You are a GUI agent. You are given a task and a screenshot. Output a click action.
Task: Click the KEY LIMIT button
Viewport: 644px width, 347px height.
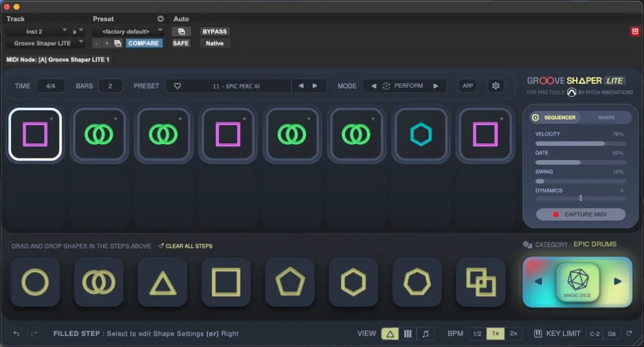click(557, 333)
